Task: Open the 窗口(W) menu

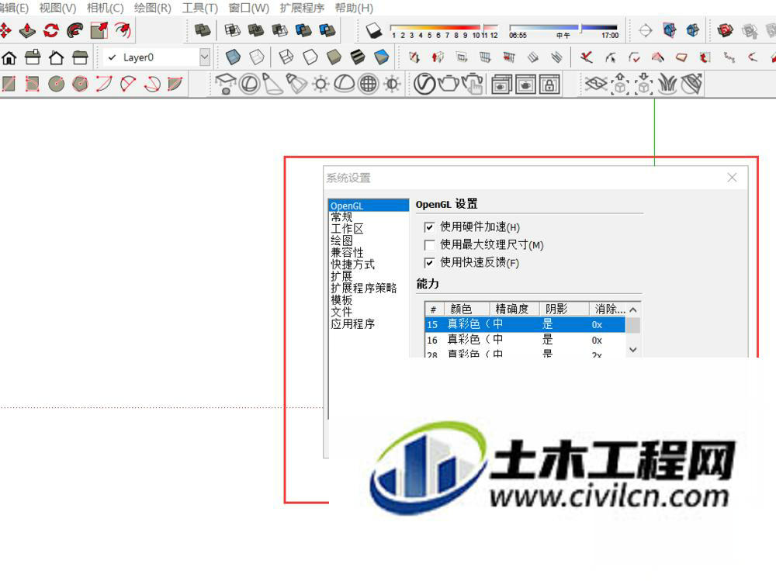Action: click(x=249, y=8)
